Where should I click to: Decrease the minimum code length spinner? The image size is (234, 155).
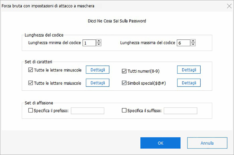(x=99, y=44)
